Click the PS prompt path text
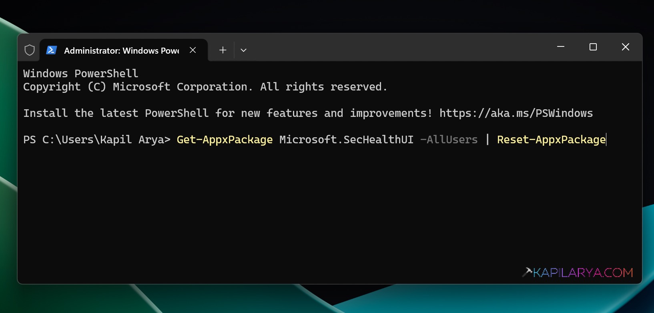This screenshot has height=313, width=654. [96, 140]
